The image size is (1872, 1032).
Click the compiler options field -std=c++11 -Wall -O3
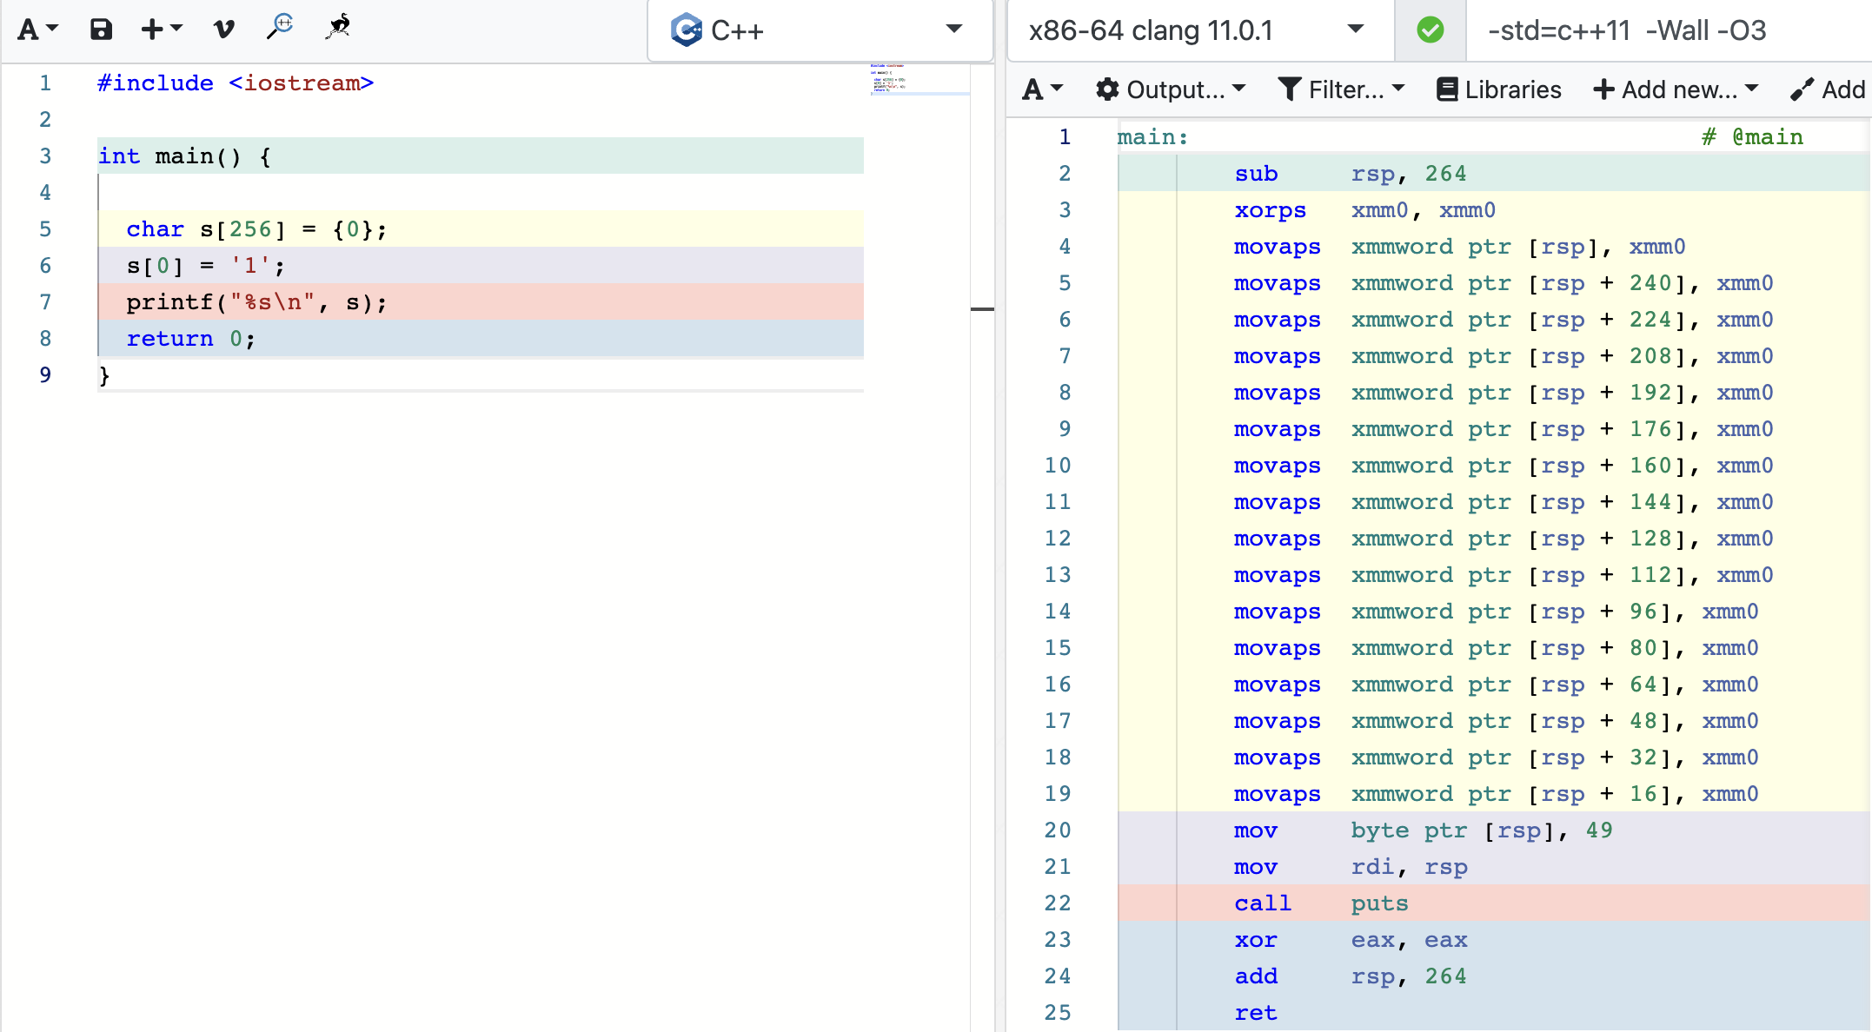(1669, 30)
